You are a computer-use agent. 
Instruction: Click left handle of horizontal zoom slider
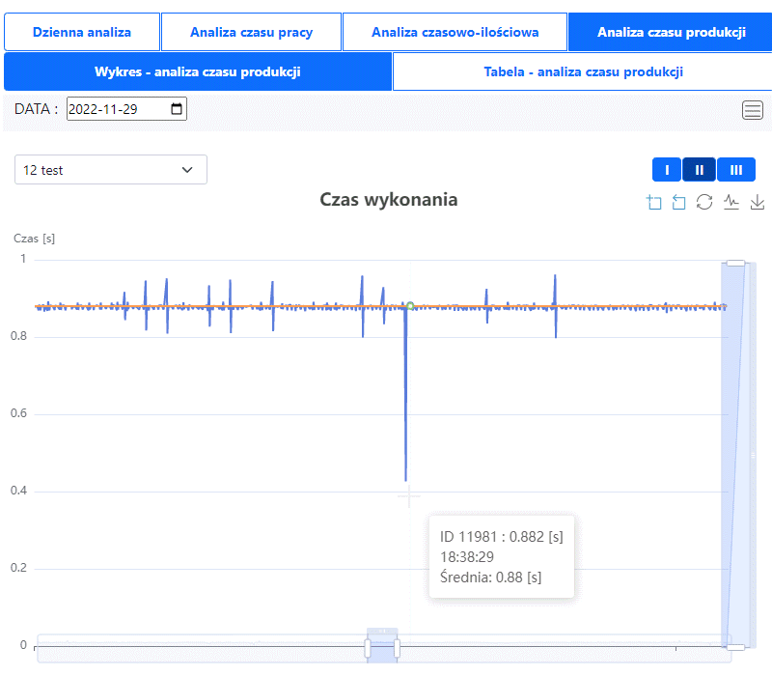click(368, 648)
